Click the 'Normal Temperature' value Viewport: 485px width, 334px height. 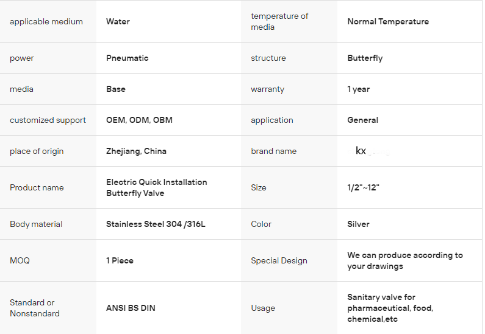(388, 22)
